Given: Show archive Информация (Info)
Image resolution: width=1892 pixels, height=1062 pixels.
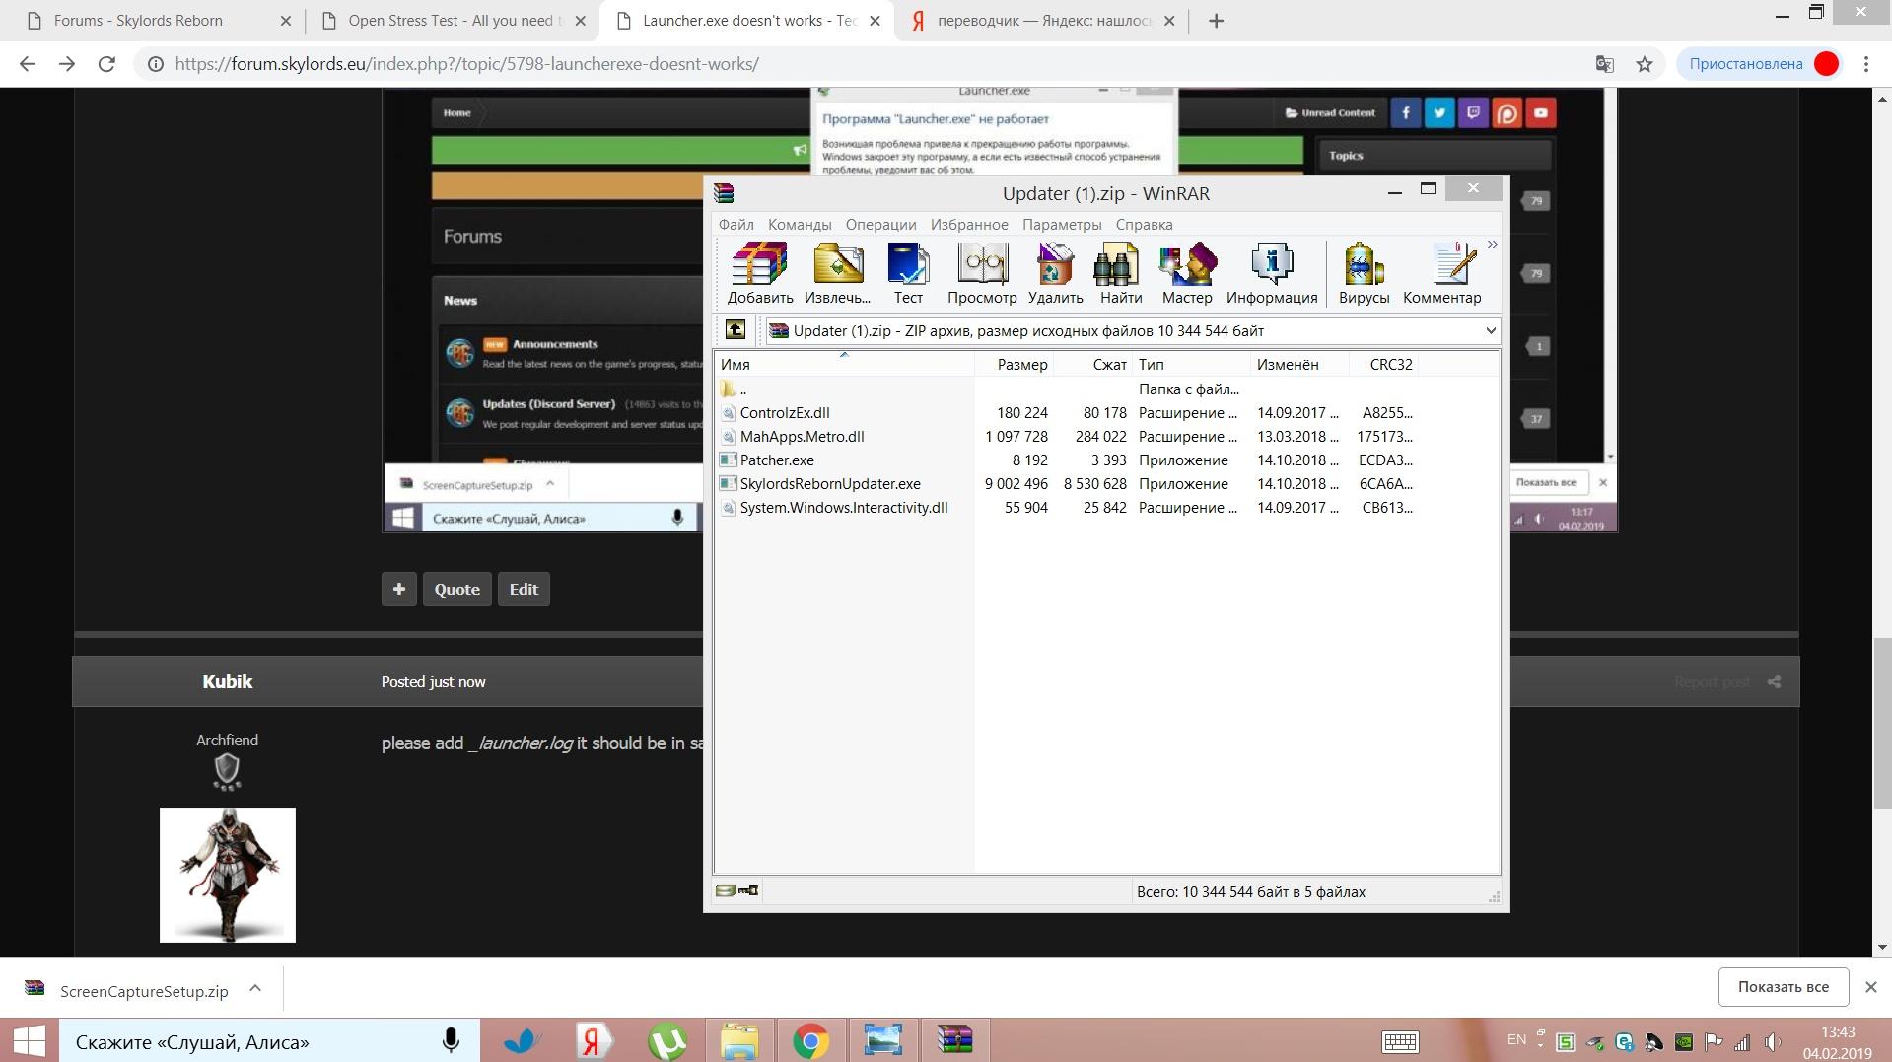Looking at the screenshot, I should pos(1272,273).
